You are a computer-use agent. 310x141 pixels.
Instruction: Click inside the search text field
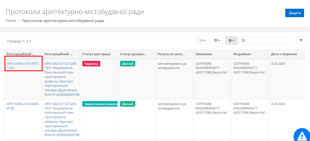click(271, 41)
